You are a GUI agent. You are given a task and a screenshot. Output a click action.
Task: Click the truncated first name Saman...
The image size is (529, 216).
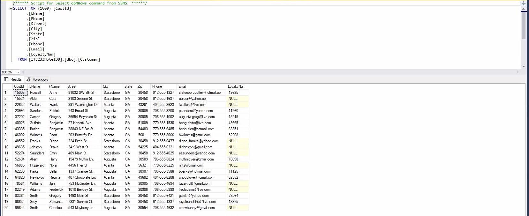[57, 202]
